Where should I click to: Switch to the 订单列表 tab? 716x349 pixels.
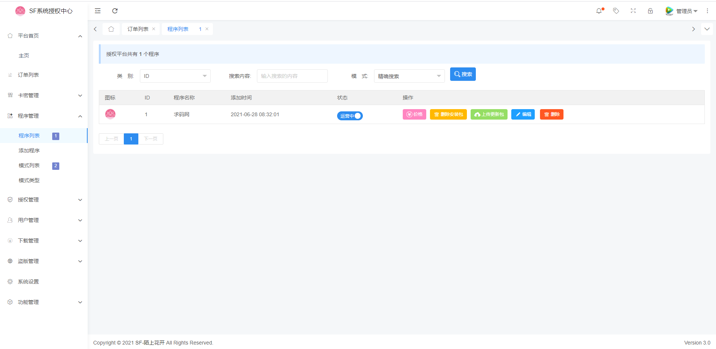point(138,29)
